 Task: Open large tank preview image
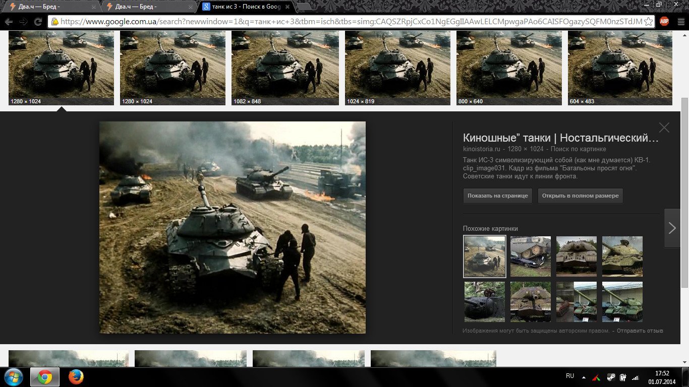click(233, 227)
